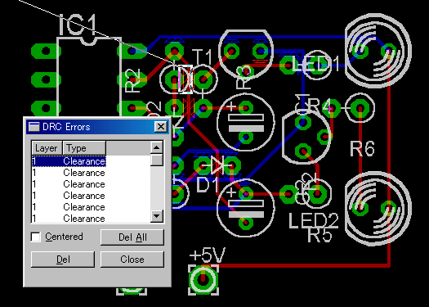Select the second Clearance error in list

pyautogui.click(x=69, y=173)
